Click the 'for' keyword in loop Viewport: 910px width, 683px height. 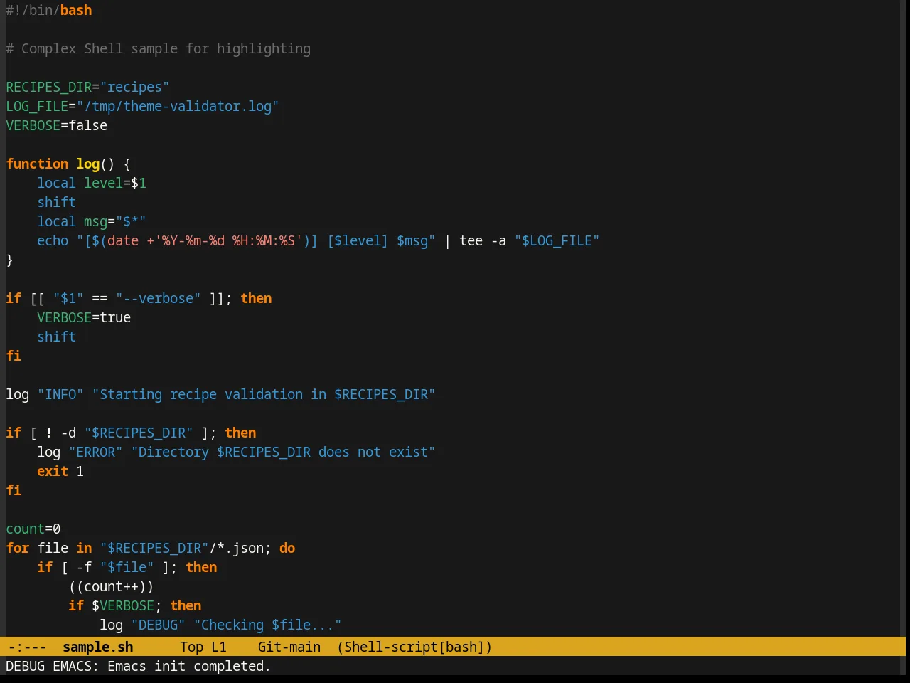pos(17,548)
